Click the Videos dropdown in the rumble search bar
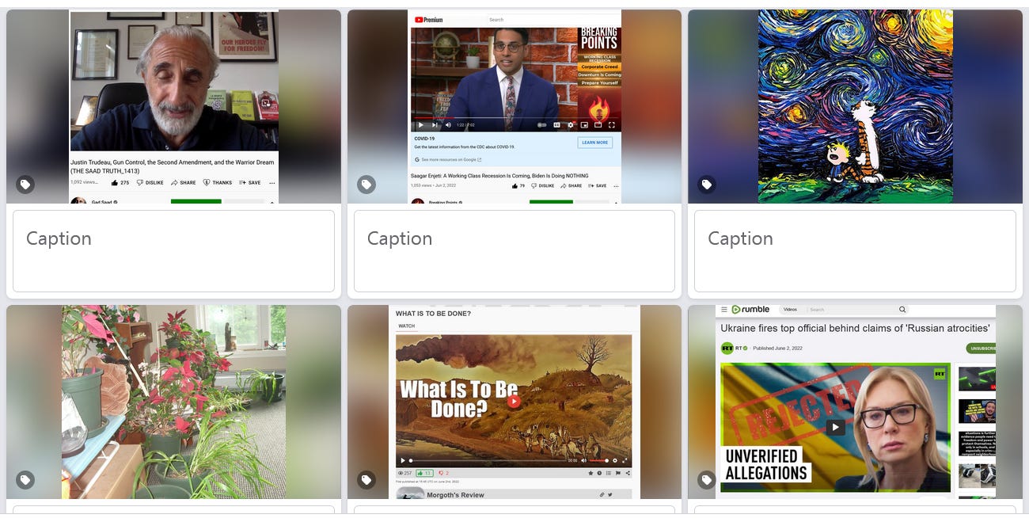This screenshot has height=522, width=1029. (x=790, y=310)
